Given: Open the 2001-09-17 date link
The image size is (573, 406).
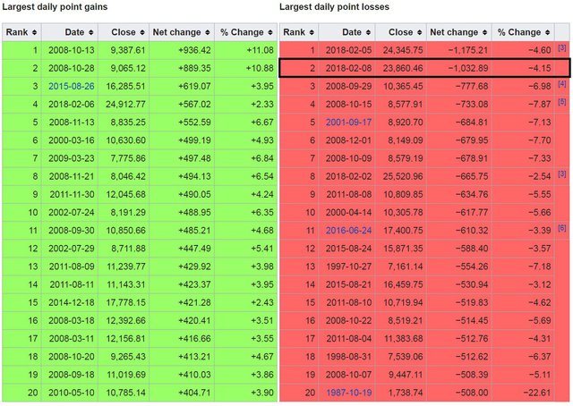Looking at the screenshot, I should 348,121.
